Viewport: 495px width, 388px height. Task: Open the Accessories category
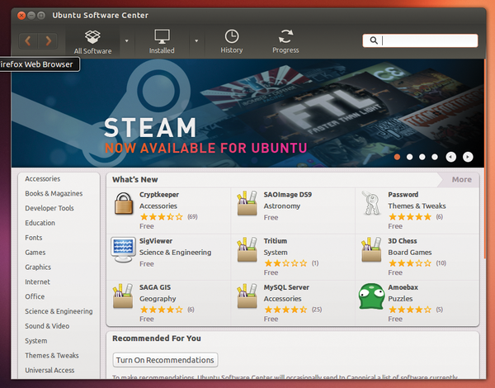tap(43, 179)
